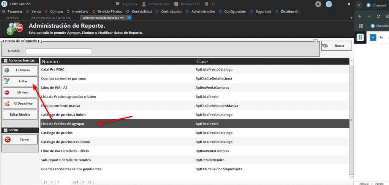Close the Administración de Reporte tab
Viewport: 389px width, 185px height.
[129, 18]
